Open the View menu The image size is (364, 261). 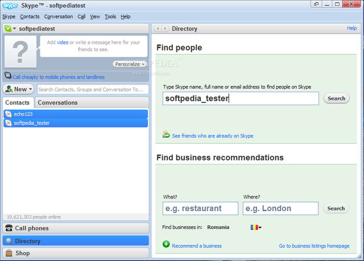[x=95, y=16]
